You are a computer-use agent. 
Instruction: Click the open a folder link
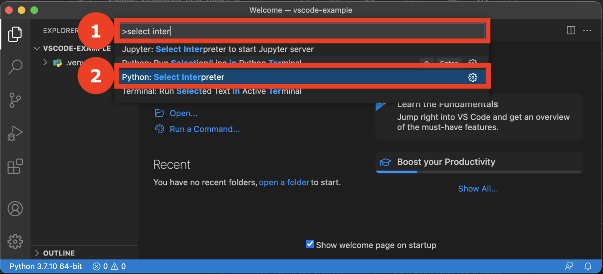click(284, 182)
